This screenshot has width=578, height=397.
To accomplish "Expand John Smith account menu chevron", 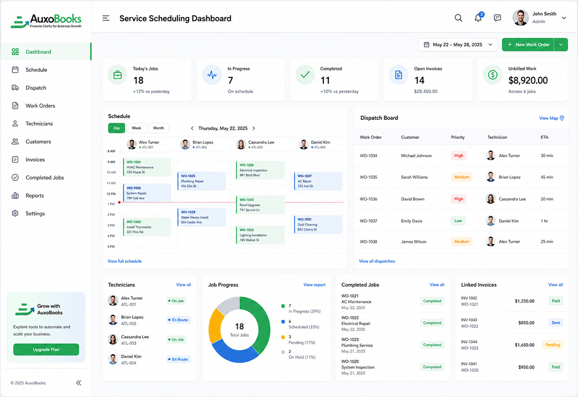I will (x=564, y=18).
